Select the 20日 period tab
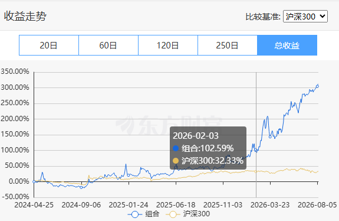This screenshot has width=339, height=221. pyautogui.click(x=49, y=45)
